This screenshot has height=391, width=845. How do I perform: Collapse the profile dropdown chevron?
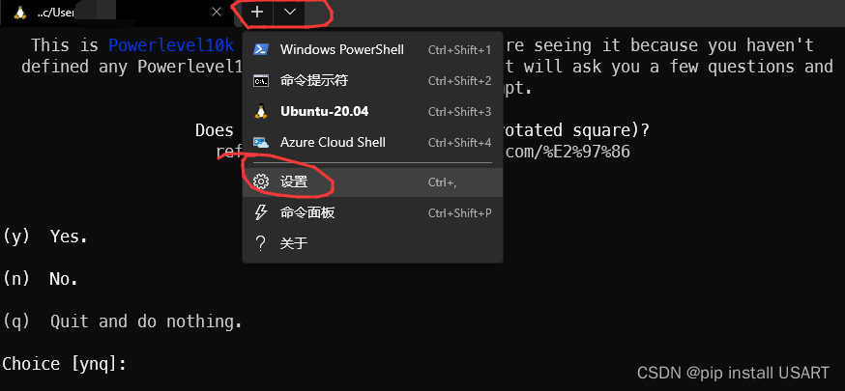click(x=290, y=13)
